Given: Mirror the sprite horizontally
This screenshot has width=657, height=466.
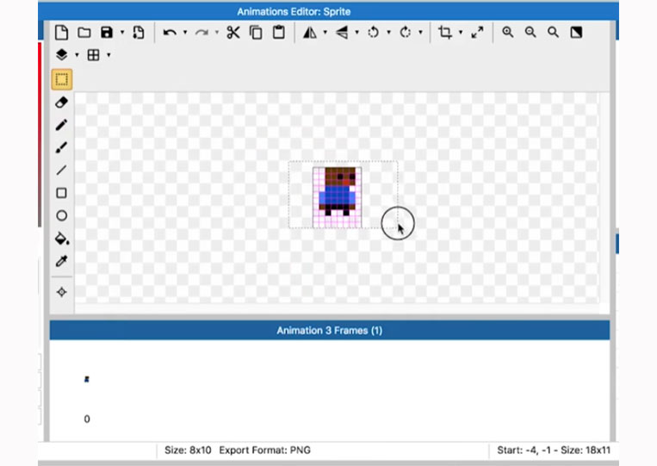Looking at the screenshot, I should click(x=310, y=32).
